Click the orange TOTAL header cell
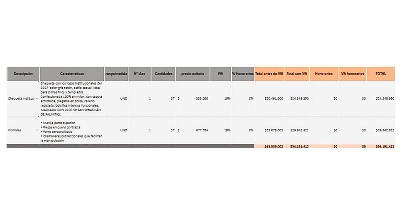The image size is (402, 213). click(380, 74)
